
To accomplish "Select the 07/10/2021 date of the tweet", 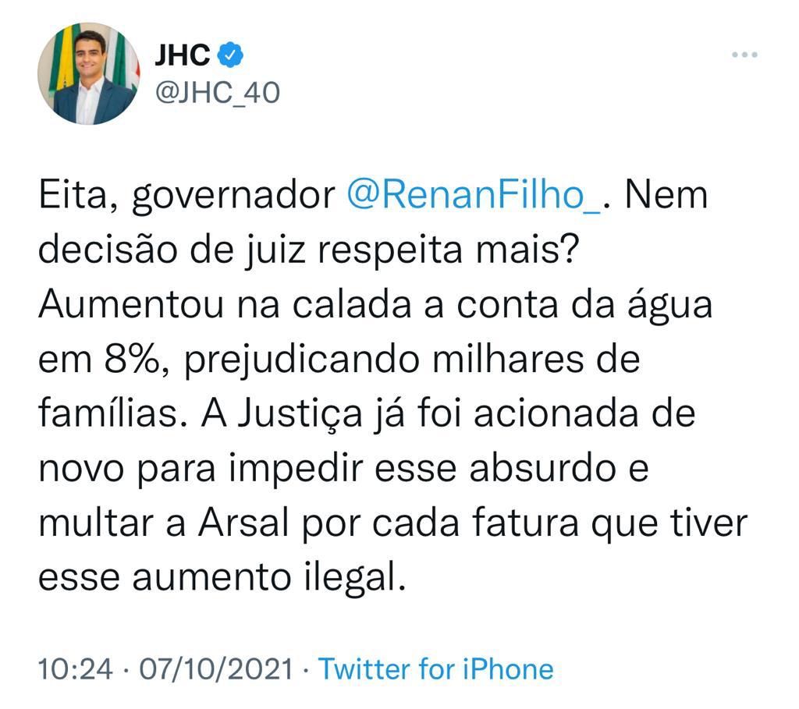I will point(215,668).
